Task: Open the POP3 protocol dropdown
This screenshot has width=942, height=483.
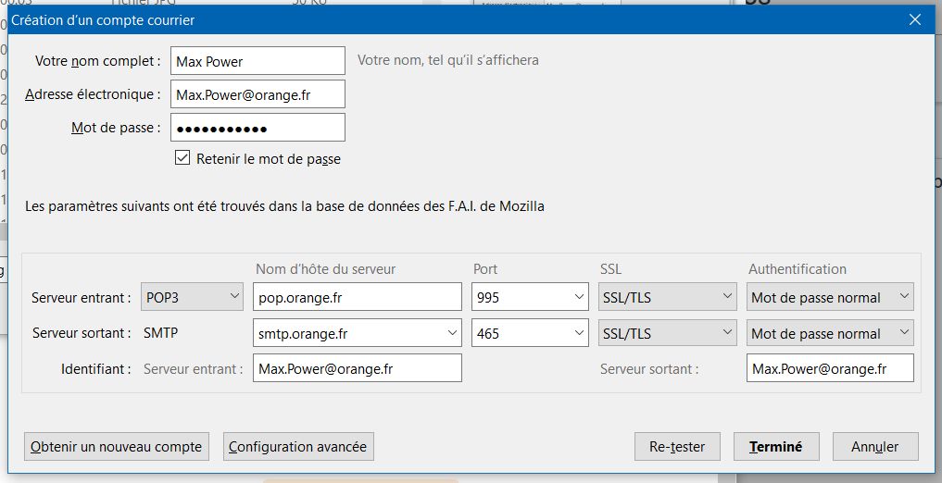Action: [x=192, y=297]
